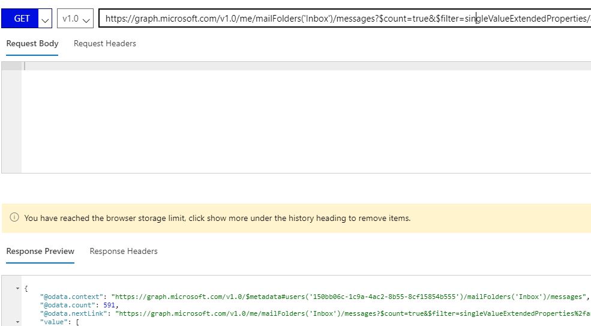Screen dimensions: 591x326
Task: Click into the request URL field
Action: pyautogui.click(x=344, y=19)
